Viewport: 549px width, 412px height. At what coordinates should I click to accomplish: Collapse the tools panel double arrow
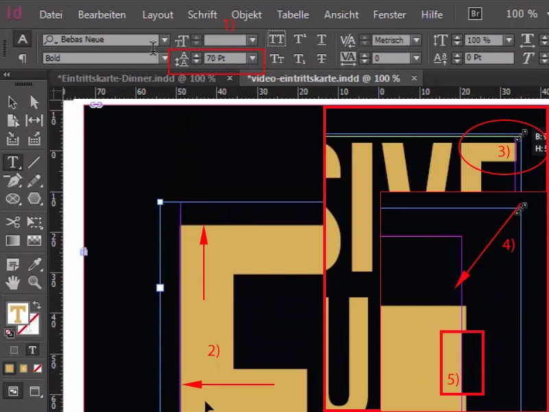(6, 74)
